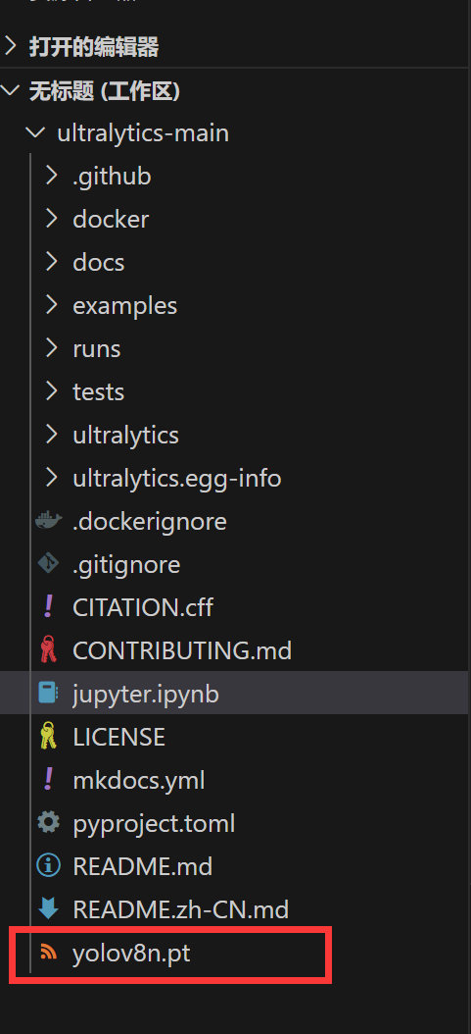Click the 打开的编辑器 section title
The height and width of the screenshot is (1034, 471).
point(94,47)
